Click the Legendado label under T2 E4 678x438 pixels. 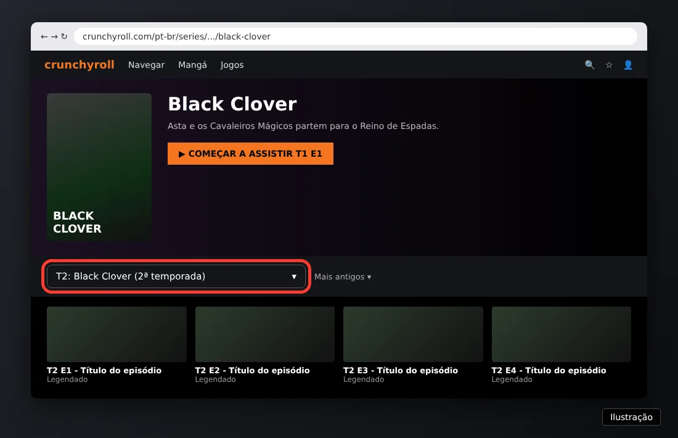tap(512, 379)
